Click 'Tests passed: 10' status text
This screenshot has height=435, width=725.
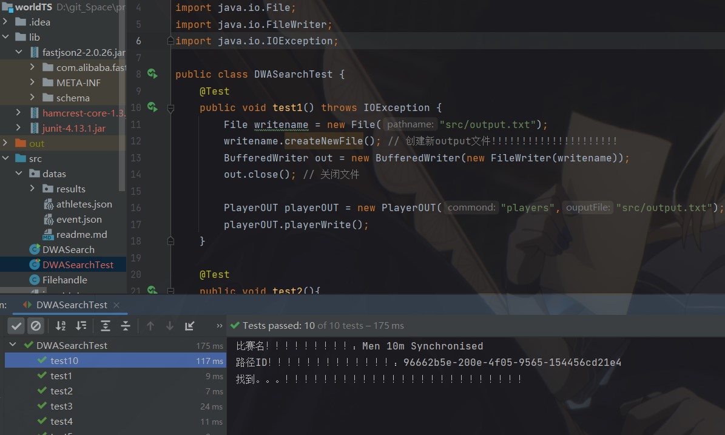click(278, 325)
